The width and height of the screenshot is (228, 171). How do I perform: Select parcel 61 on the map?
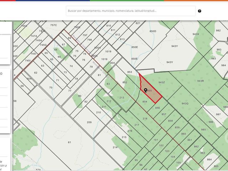[69, 142]
